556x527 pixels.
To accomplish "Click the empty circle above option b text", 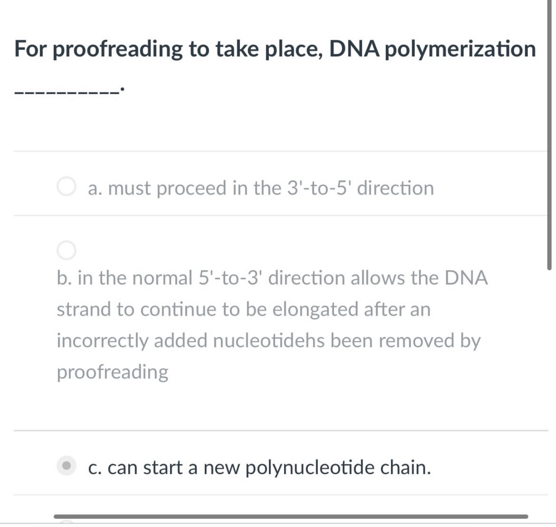I will 67,249.
